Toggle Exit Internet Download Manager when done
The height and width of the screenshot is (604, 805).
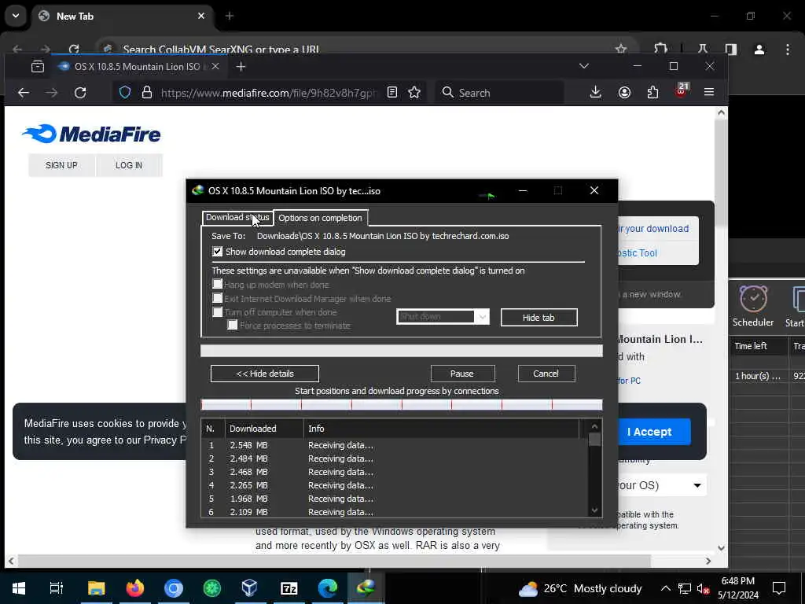[x=218, y=298]
